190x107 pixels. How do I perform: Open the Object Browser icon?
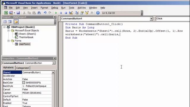click(x=87, y=13)
